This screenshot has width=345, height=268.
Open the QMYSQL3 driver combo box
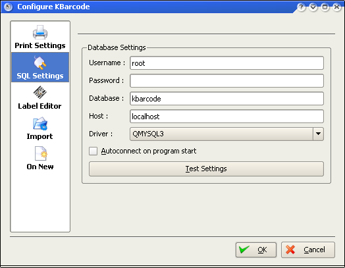[226, 134]
